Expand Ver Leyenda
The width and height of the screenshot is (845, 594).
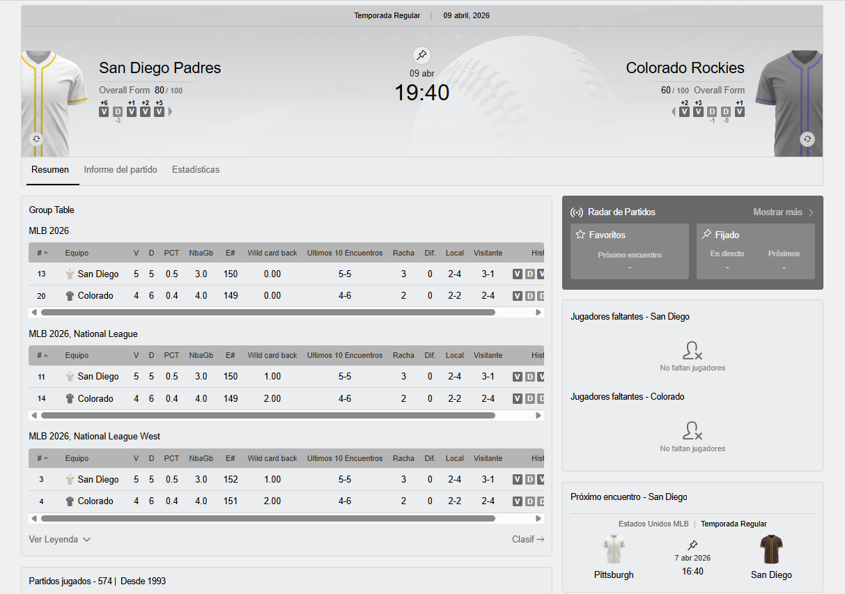pyautogui.click(x=59, y=538)
